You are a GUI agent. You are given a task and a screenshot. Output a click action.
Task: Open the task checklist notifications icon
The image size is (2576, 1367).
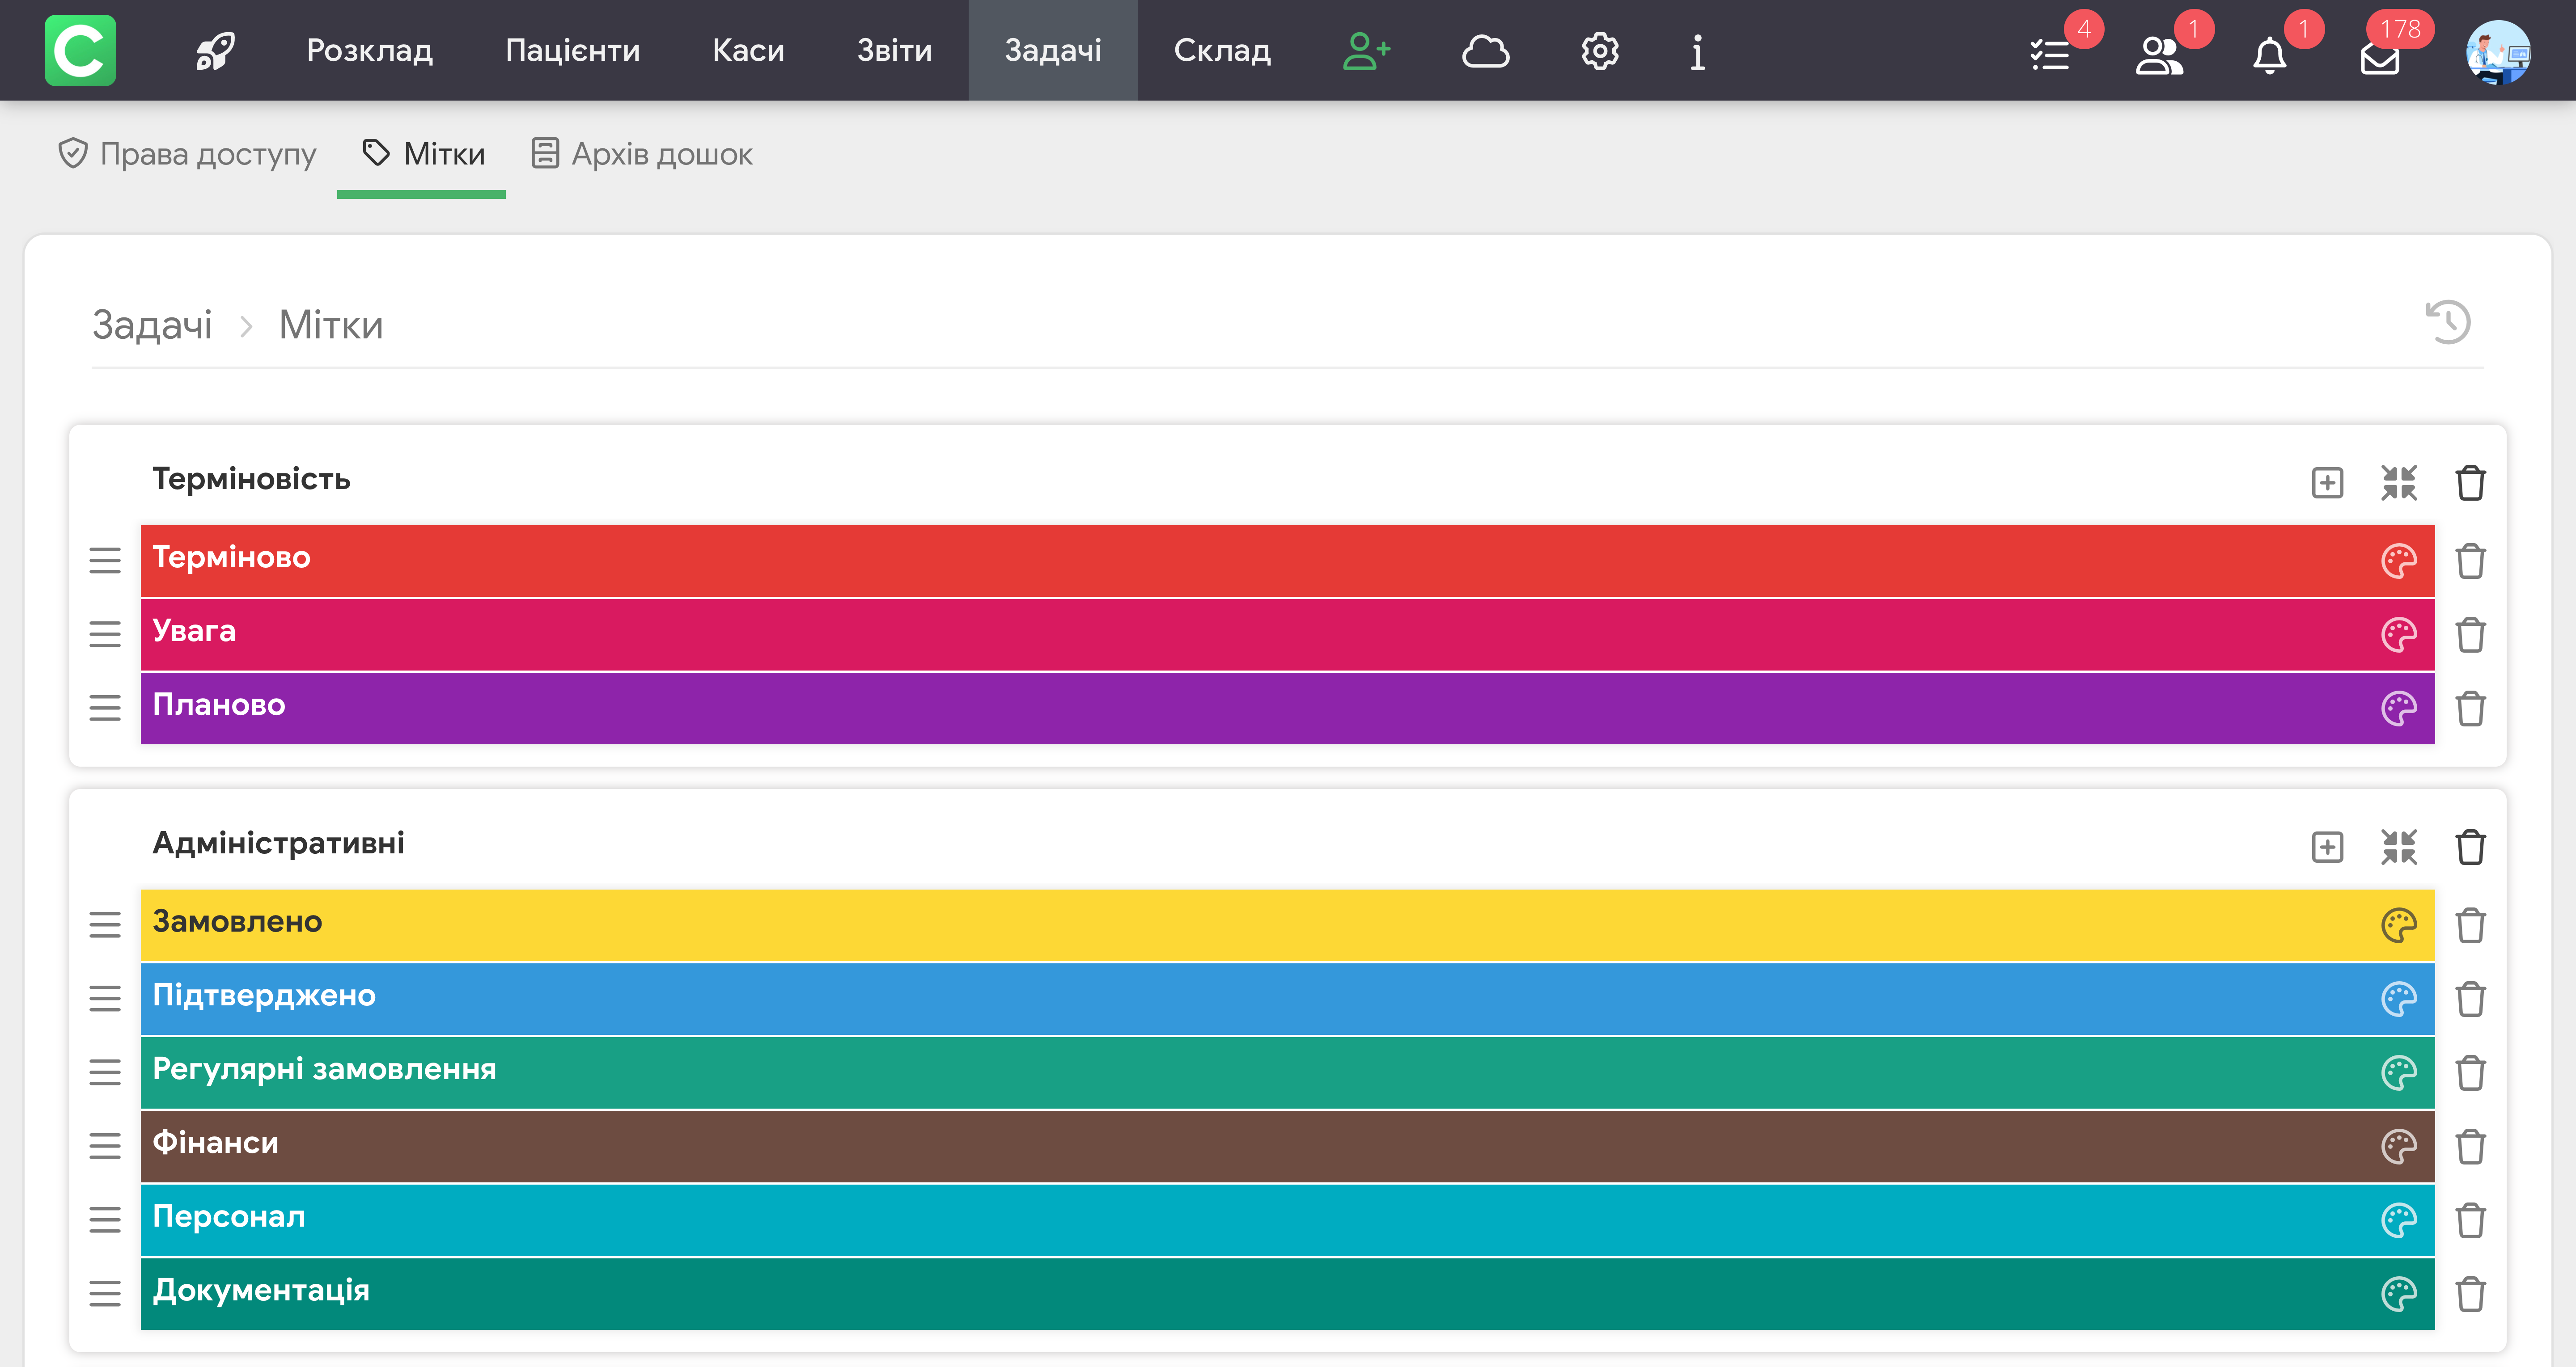[2050, 54]
